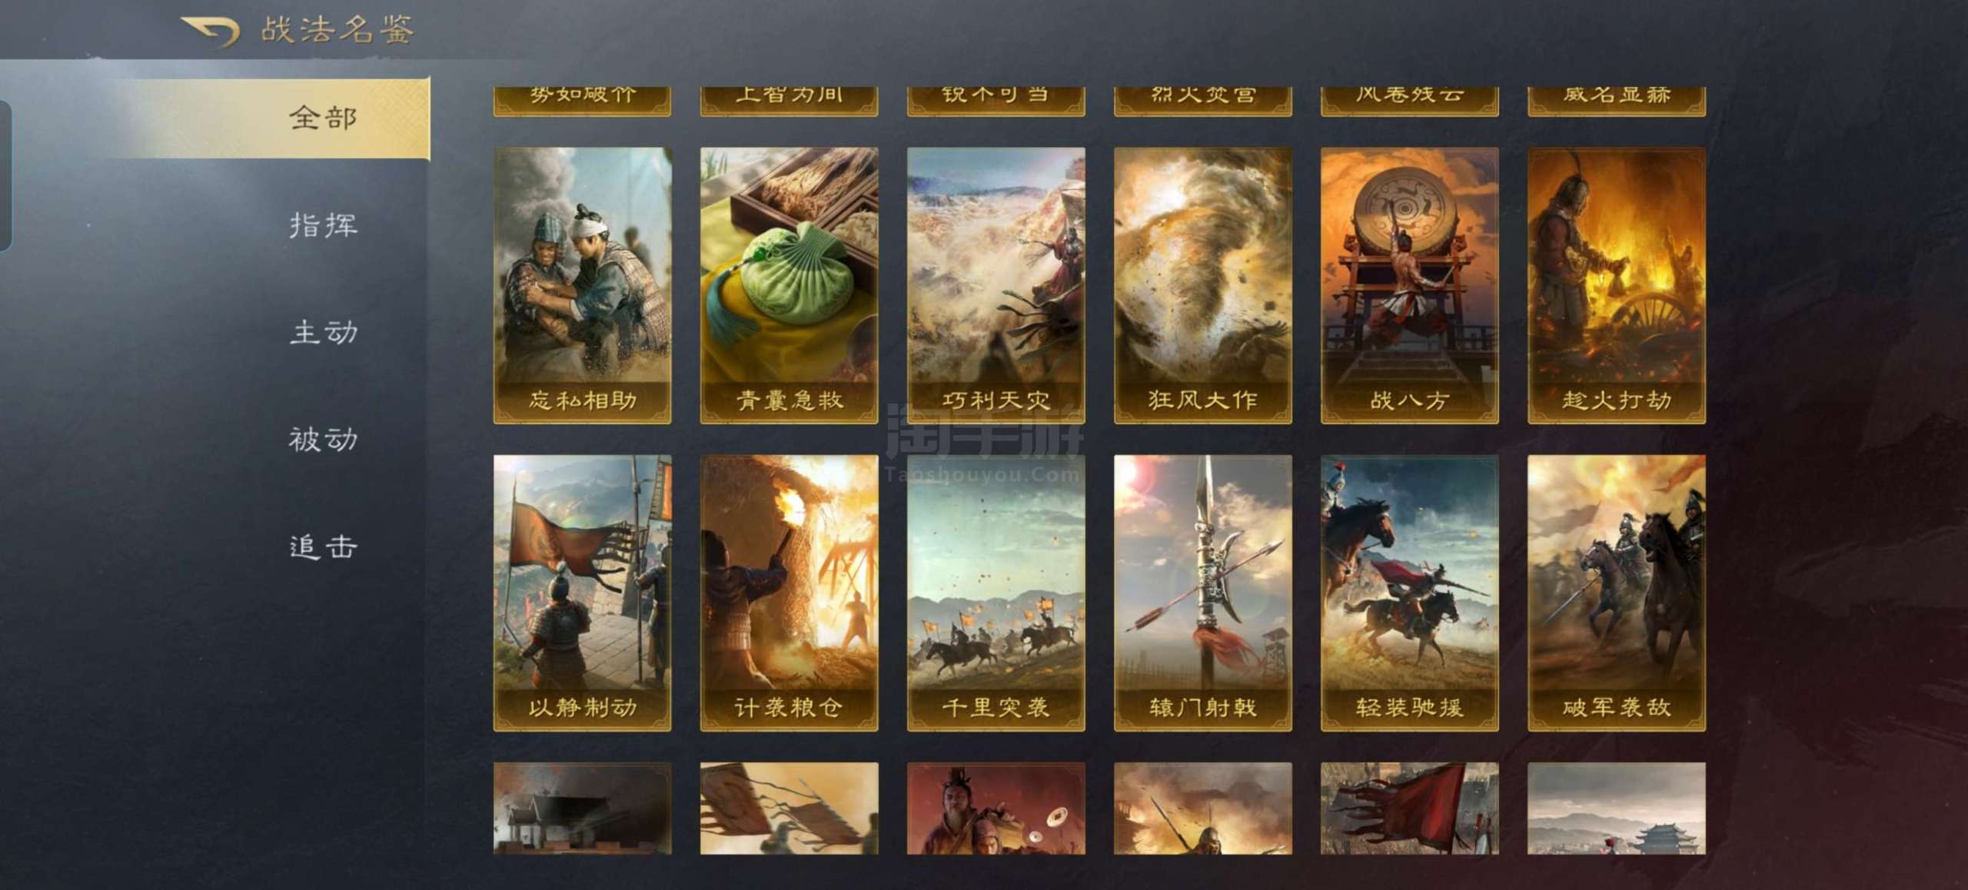Pick the 战八方 war drum card

[x=1409, y=285]
